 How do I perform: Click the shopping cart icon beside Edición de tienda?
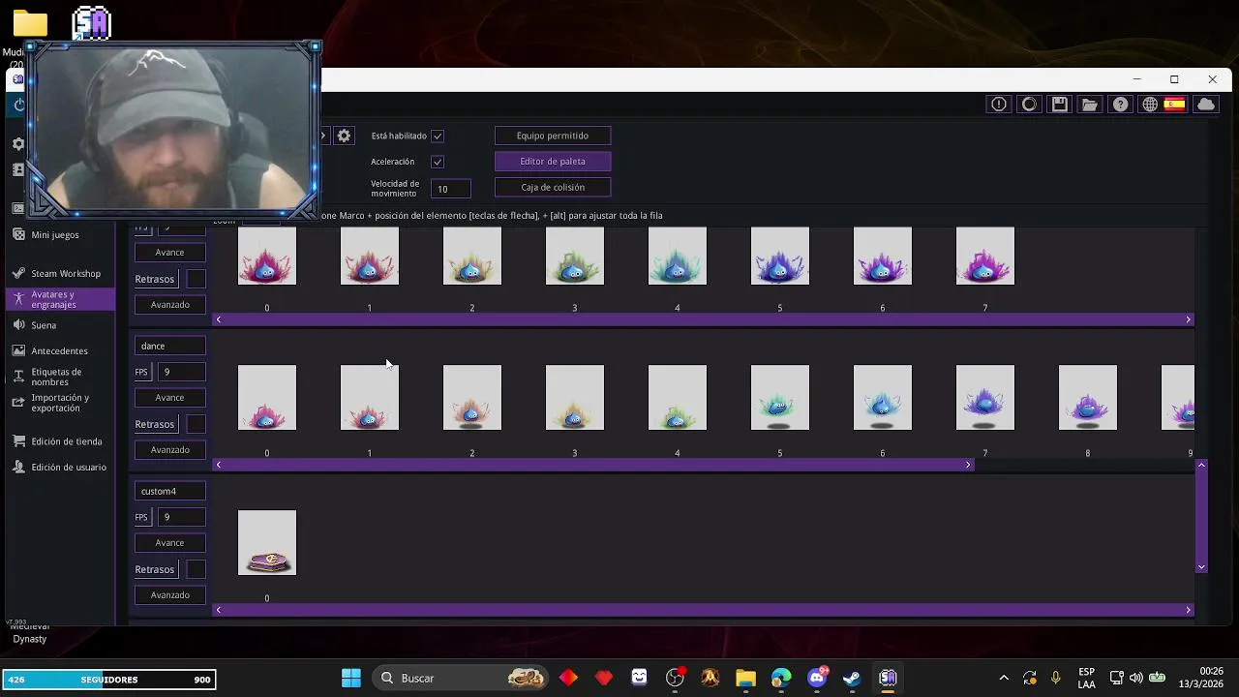(x=18, y=441)
